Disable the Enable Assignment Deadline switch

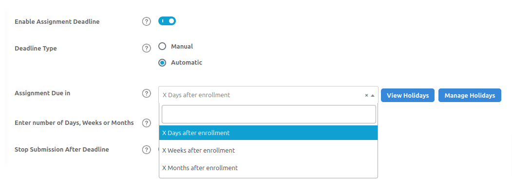pyautogui.click(x=167, y=21)
